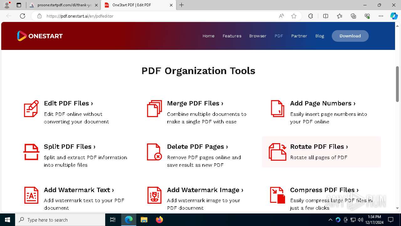Open browser Extensions menu
The width and height of the screenshot is (401, 226).
(310, 16)
